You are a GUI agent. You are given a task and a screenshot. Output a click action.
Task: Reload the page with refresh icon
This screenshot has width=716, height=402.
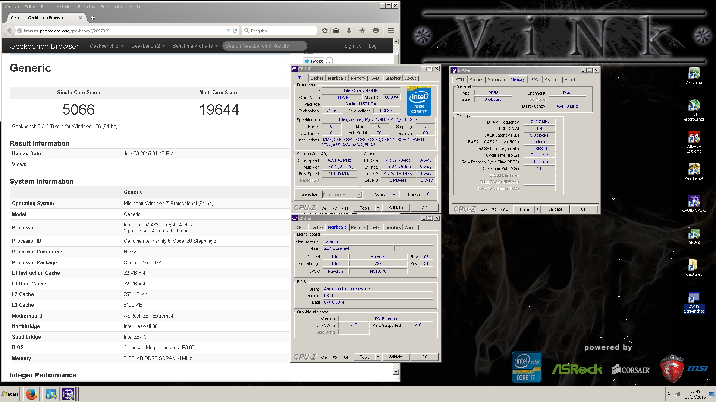(235, 31)
